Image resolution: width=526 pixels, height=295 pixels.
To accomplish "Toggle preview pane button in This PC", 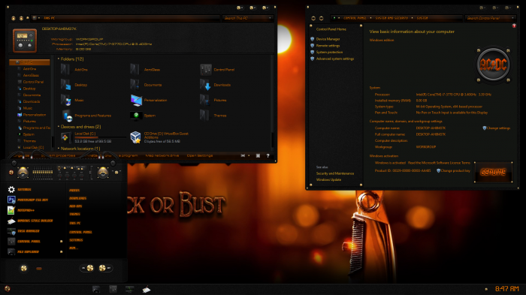I will (258, 155).
